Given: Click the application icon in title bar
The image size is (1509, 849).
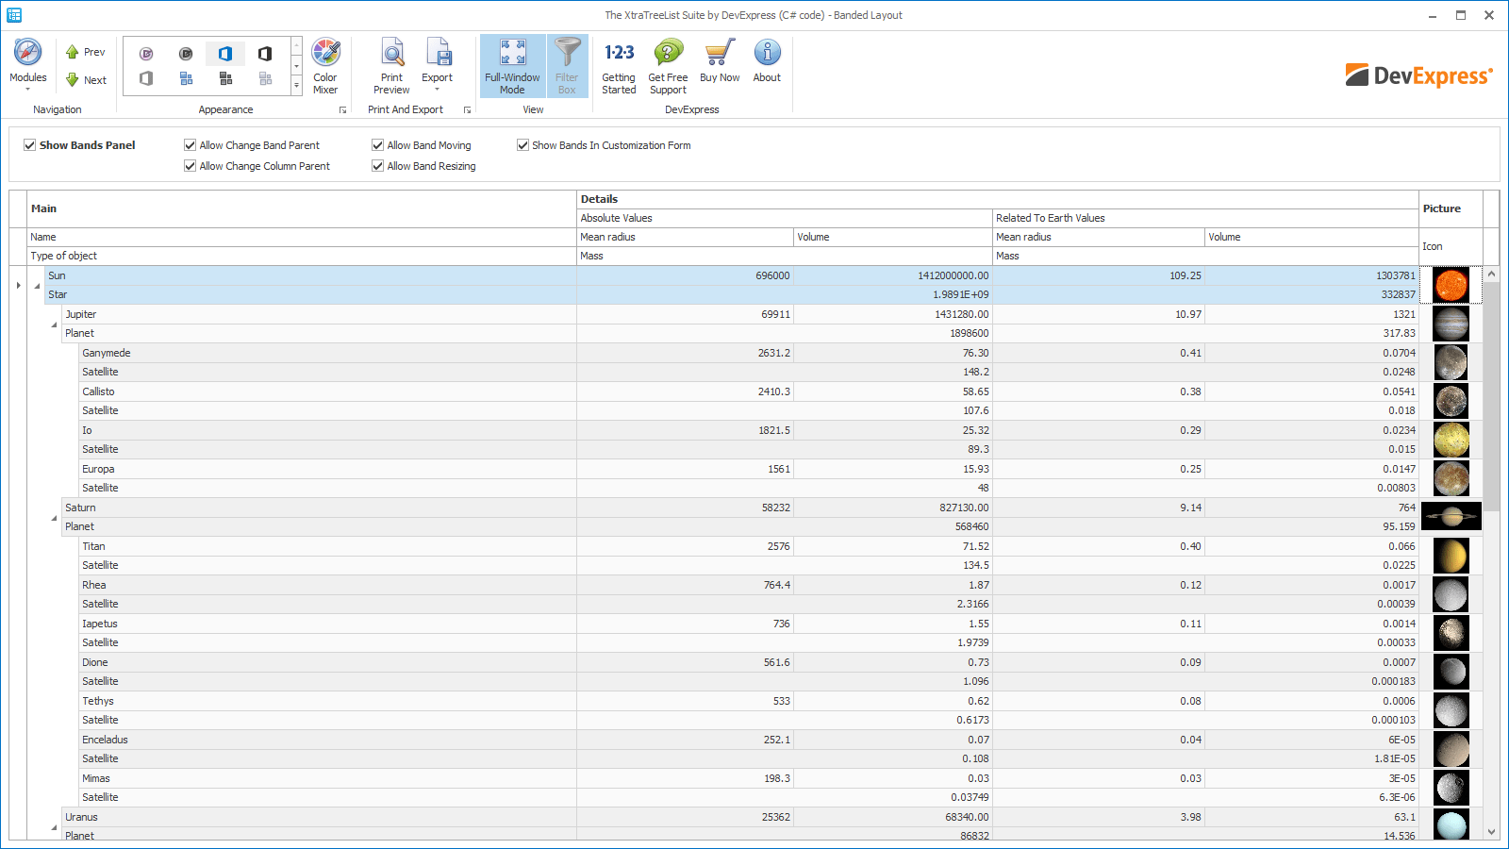Looking at the screenshot, I should [14, 15].
